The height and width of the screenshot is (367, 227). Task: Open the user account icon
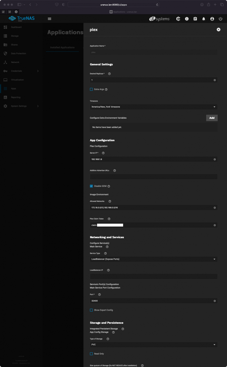pos(212,19)
